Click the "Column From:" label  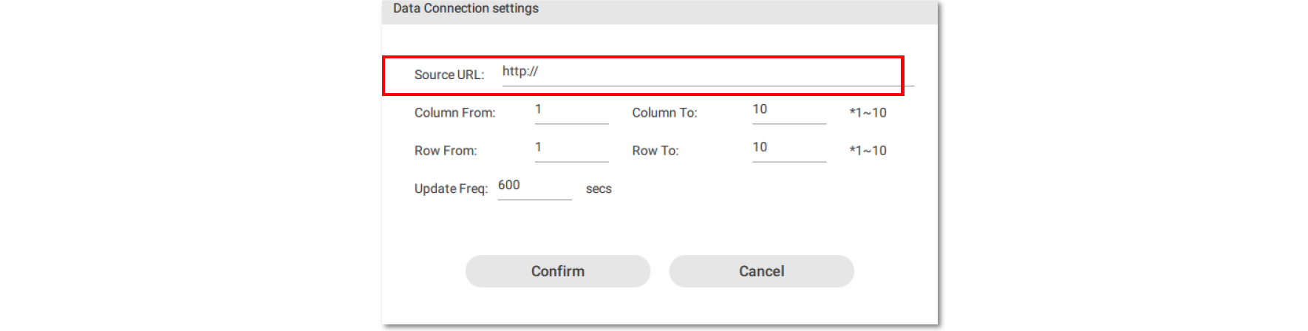[x=454, y=113]
